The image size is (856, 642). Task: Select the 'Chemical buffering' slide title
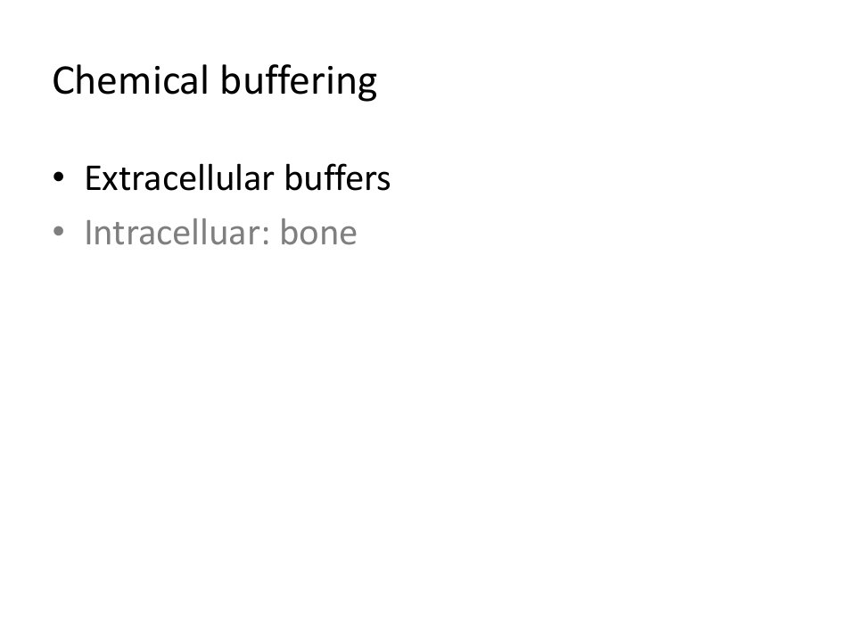click(215, 81)
